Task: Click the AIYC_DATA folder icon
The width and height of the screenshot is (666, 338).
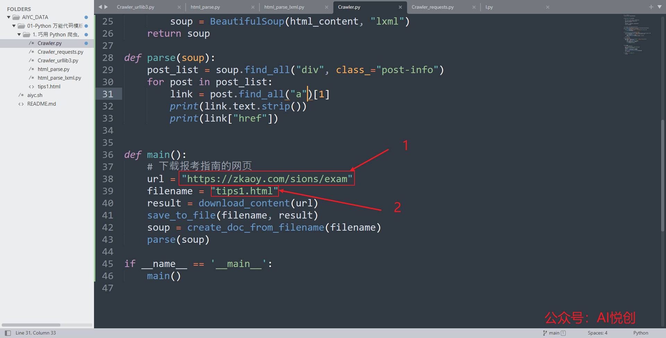Action: coord(16,17)
